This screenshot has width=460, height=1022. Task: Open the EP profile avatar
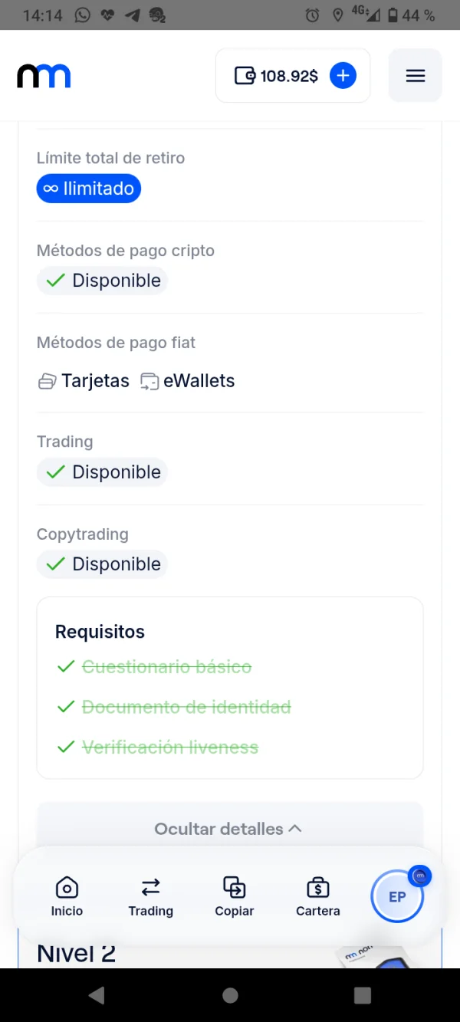point(397,896)
